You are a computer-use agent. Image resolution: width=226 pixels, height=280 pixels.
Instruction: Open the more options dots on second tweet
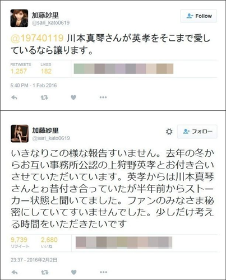point(103,272)
